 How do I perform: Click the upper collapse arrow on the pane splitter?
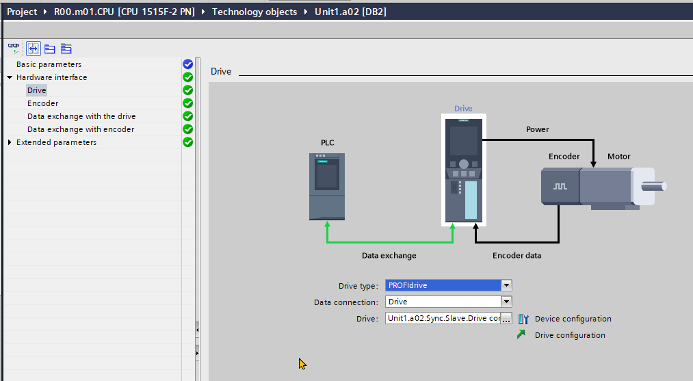(197, 330)
